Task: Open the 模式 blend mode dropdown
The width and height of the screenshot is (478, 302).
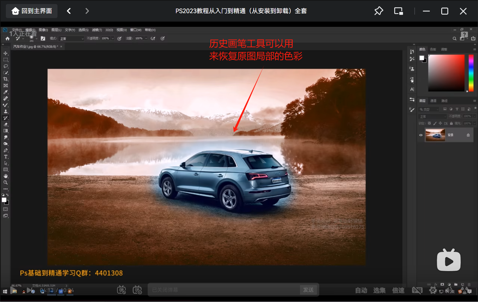Action: pos(71,39)
